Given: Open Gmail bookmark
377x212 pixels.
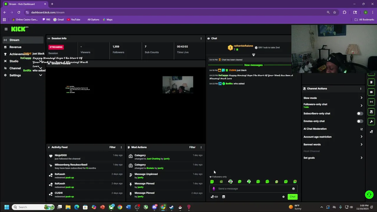Looking at the screenshot, I should pos(58,20).
